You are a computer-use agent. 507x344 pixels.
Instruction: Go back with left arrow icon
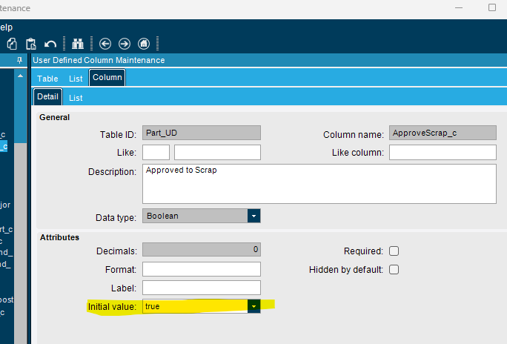pyautogui.click(x=105, y=44)
